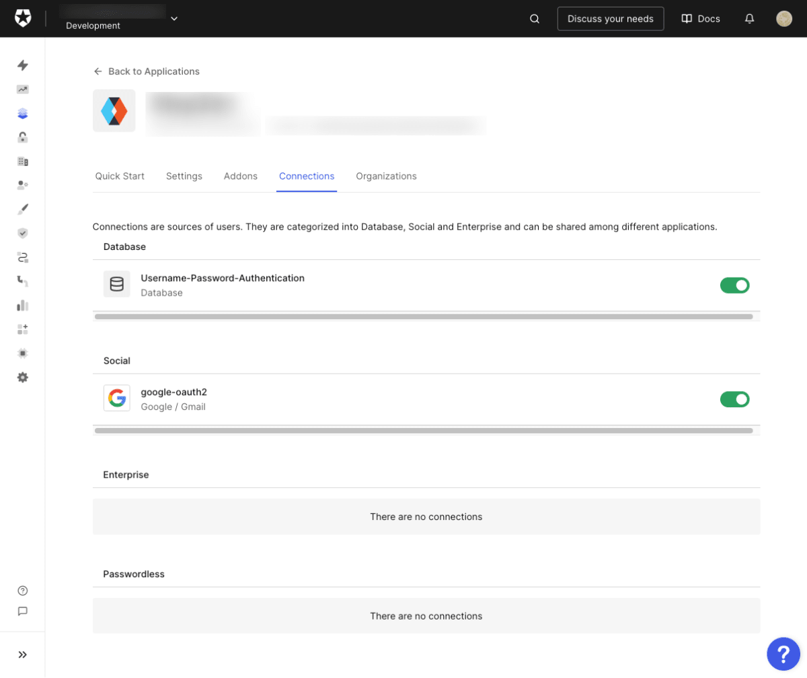This screenshot has width=807, height=678.
Task: Click the Social section horizontal scrollbar
Action: coord(424,431)
